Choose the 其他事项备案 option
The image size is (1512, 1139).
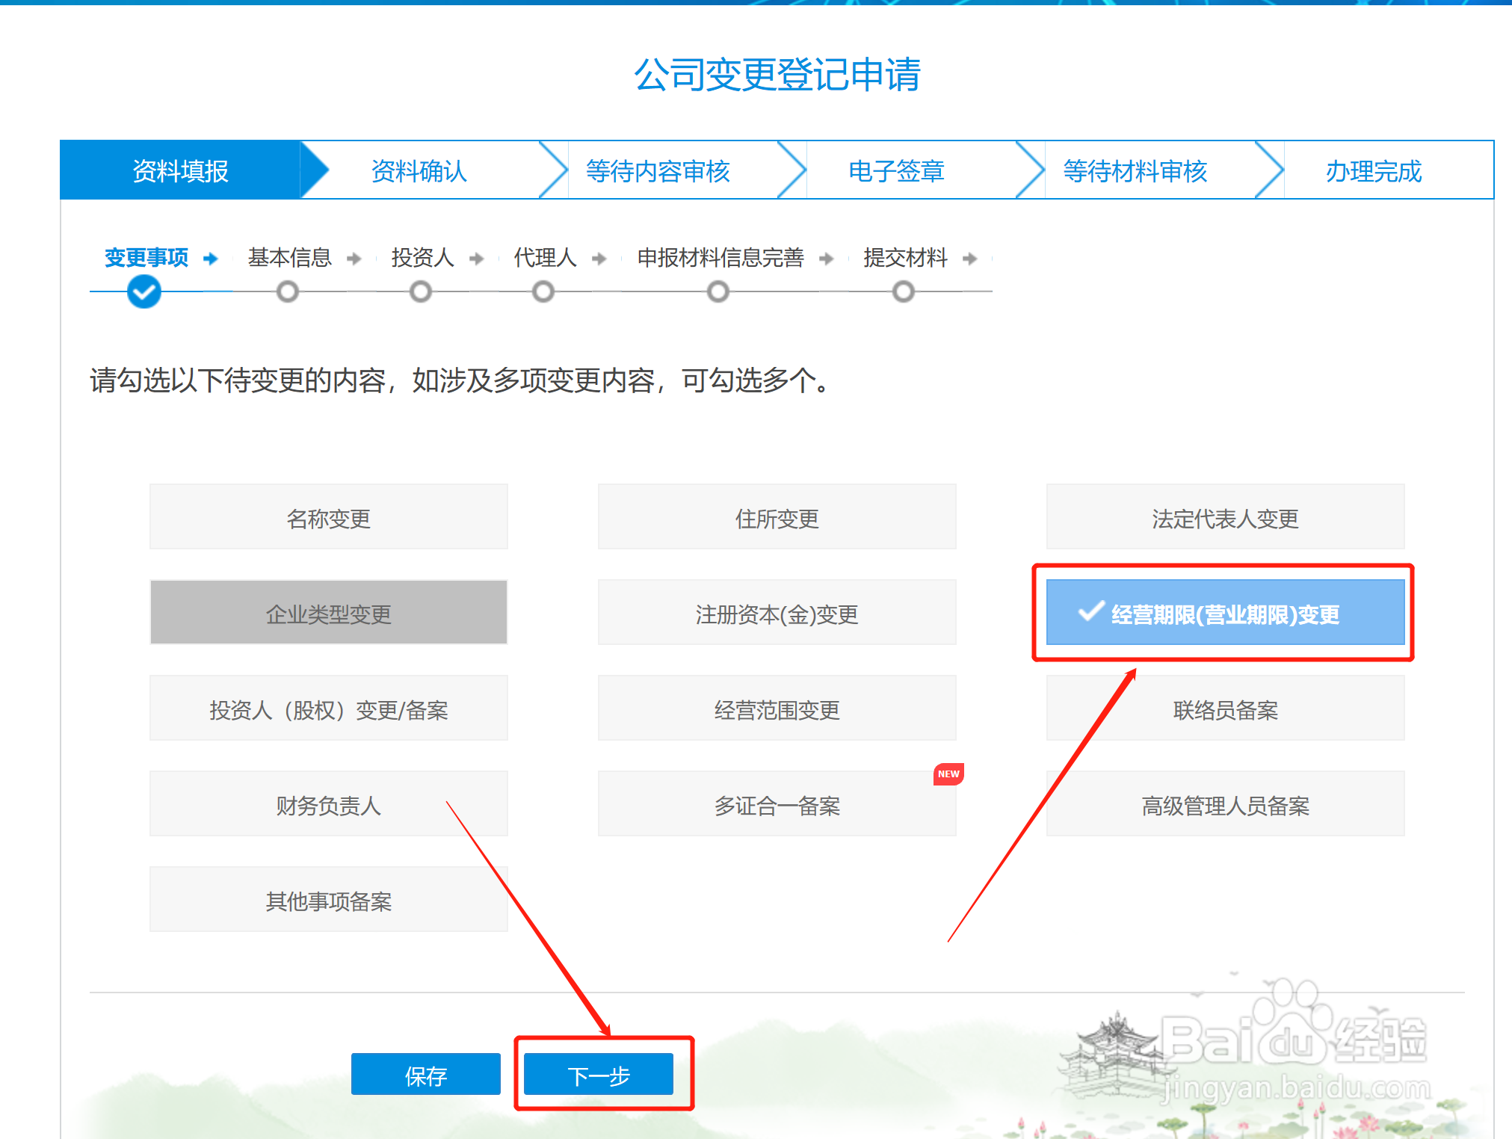[x=328, y=901]
